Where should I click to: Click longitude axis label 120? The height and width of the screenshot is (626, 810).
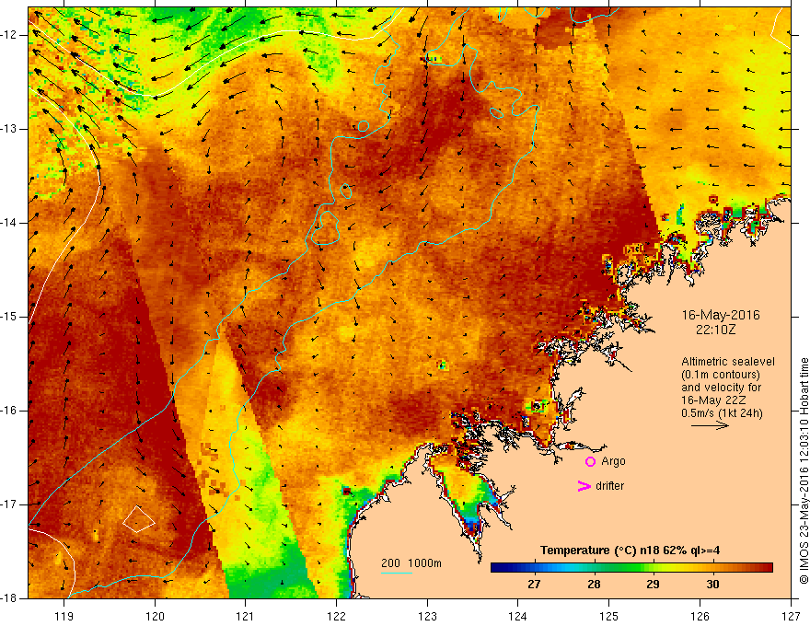[155, 616]
